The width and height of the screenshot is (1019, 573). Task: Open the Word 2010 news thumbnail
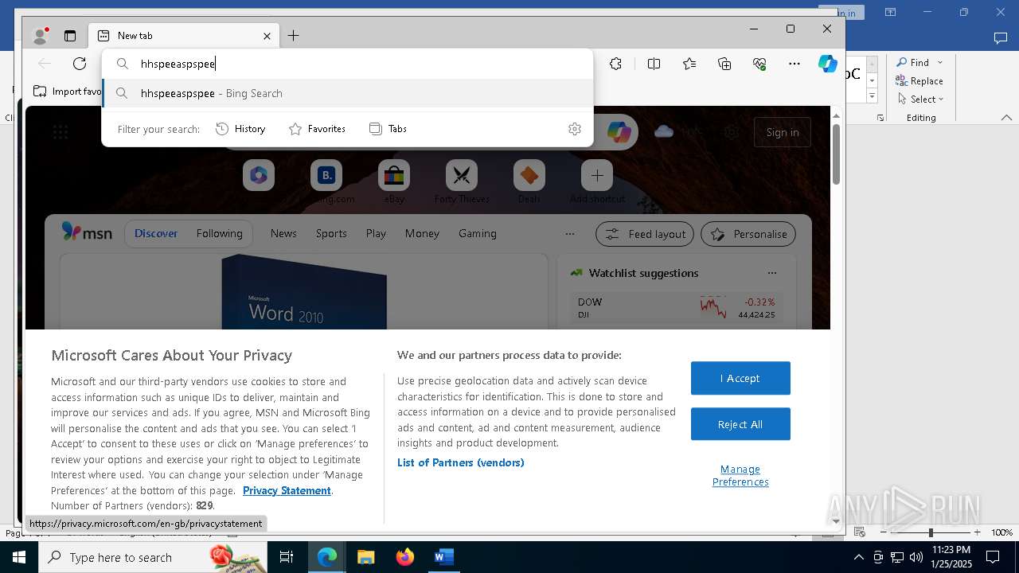[304, 292]
